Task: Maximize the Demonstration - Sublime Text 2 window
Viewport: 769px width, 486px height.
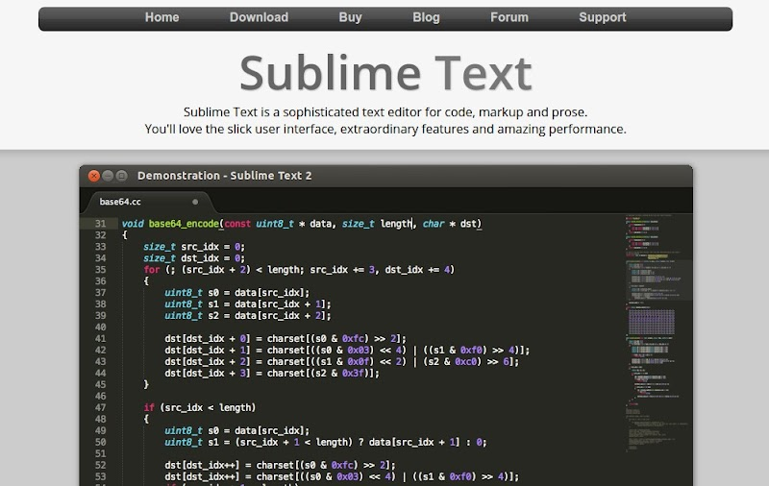Action: 122,176
